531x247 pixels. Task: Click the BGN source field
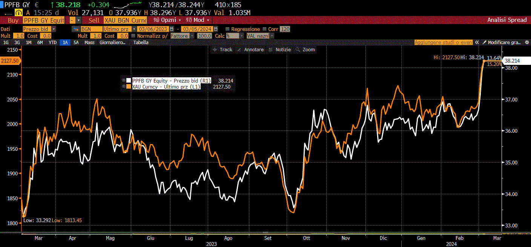(91, 29)
